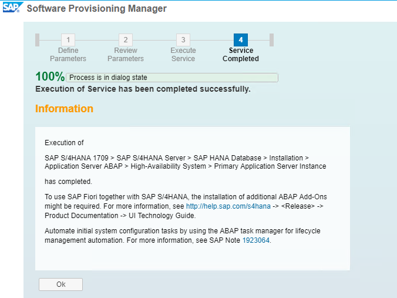The image size is (397, 298).
Task: Click the SAP logo in the header
Action: point(13,7)
